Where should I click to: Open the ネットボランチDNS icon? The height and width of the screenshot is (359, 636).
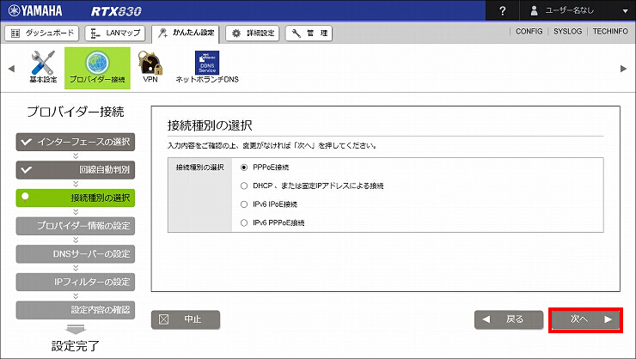click(x=207, y=66)
